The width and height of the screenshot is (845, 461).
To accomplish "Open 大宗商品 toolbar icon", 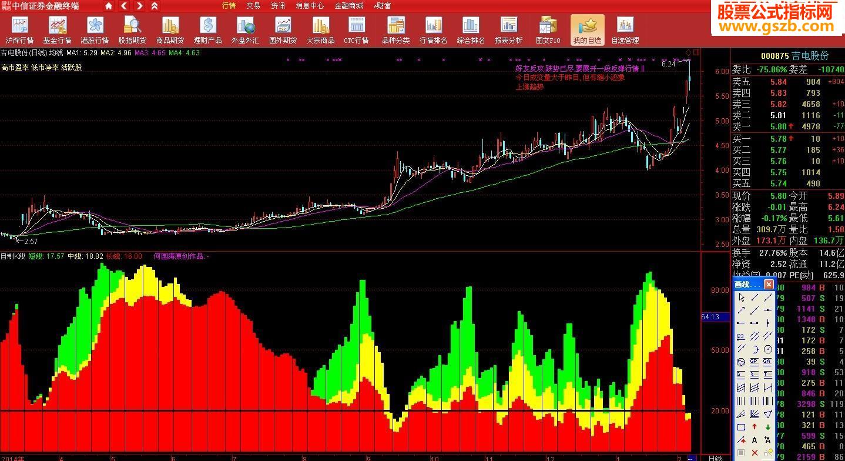I will (x=320, y=30).
